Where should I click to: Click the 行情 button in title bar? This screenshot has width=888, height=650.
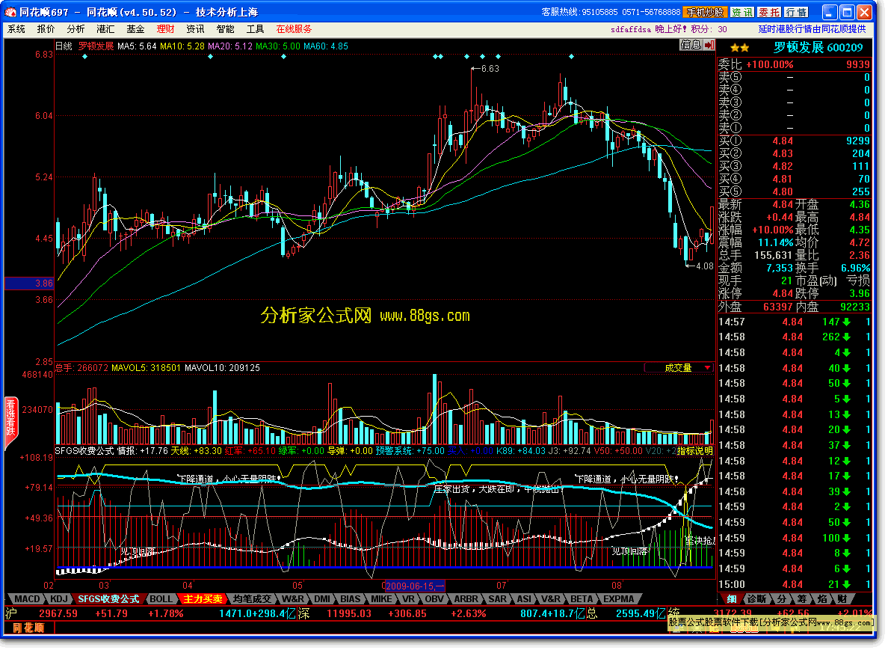[x=796, y=12]
